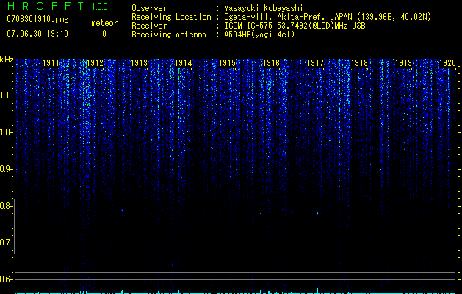Image resolution: width=462 pixels, height=294 pixels.
Task: Select the ICOM IC-575 receiver details
Action: coord(295,26)
